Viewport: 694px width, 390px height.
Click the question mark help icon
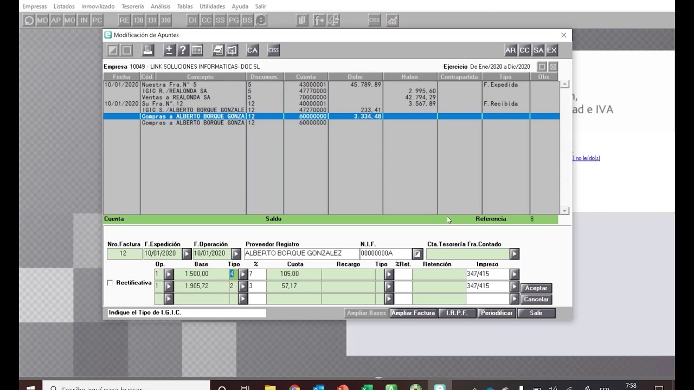coord(183,50)
